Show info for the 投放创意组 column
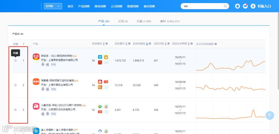 point(150,44)
